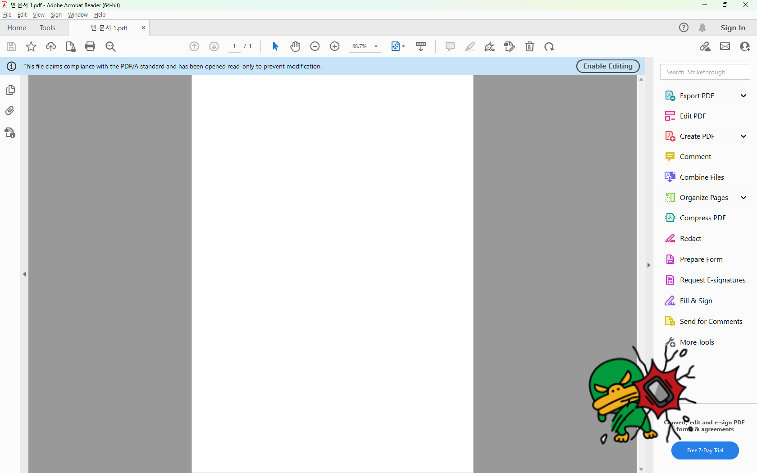The height and width of the screenshot is (473, 757).
Task: Click the scroll down arrow of document scrollbar
Action: 641,469
